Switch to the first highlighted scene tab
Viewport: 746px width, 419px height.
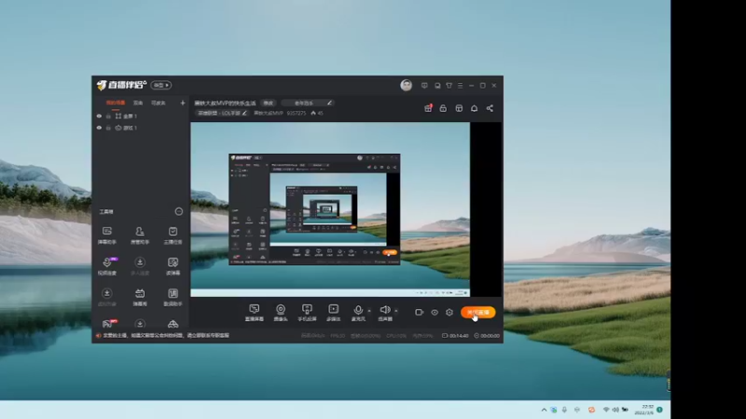pyautogui.click(x=115, y=102)
